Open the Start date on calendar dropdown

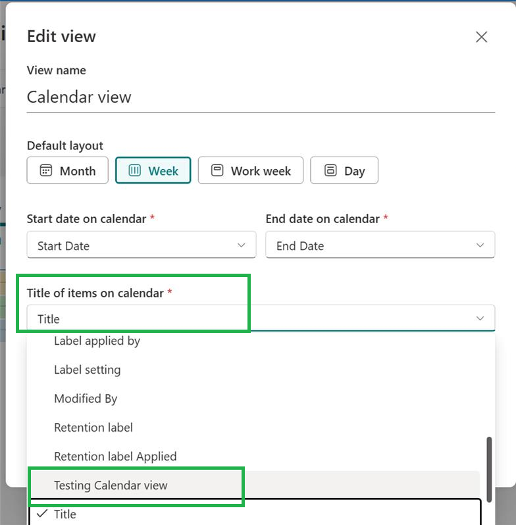point(142,245)
